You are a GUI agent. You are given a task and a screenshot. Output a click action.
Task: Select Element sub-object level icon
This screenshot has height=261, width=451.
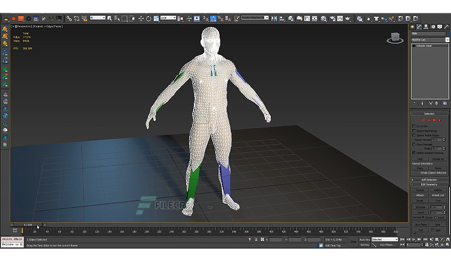tap(440, 120)
